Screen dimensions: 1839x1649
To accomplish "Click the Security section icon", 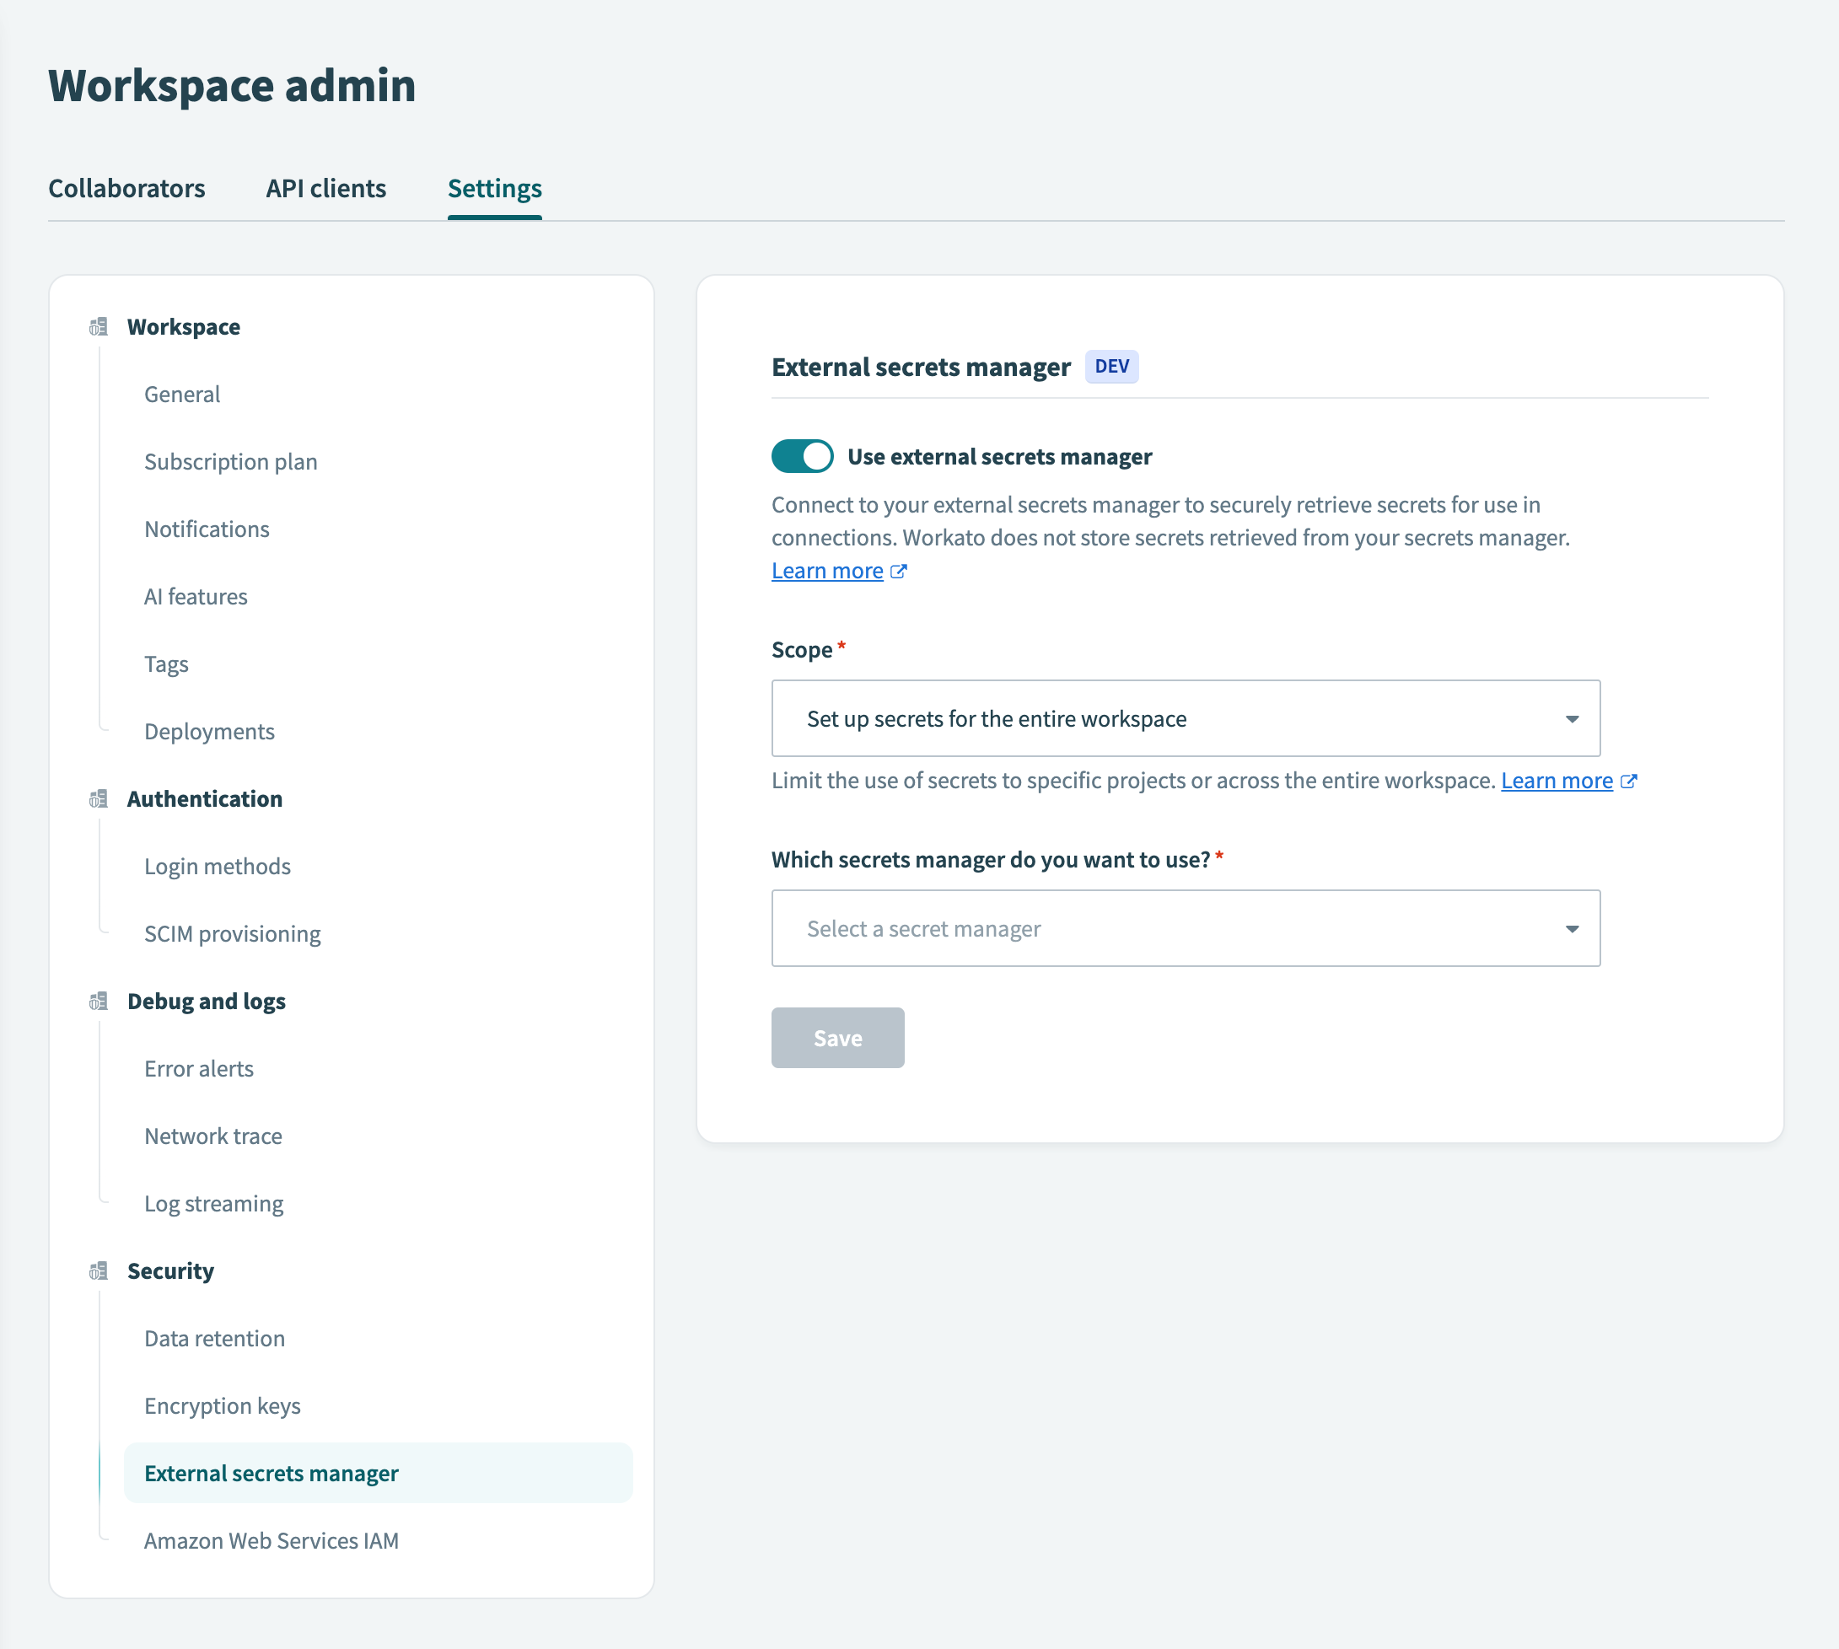I will tap(98, 1270).
